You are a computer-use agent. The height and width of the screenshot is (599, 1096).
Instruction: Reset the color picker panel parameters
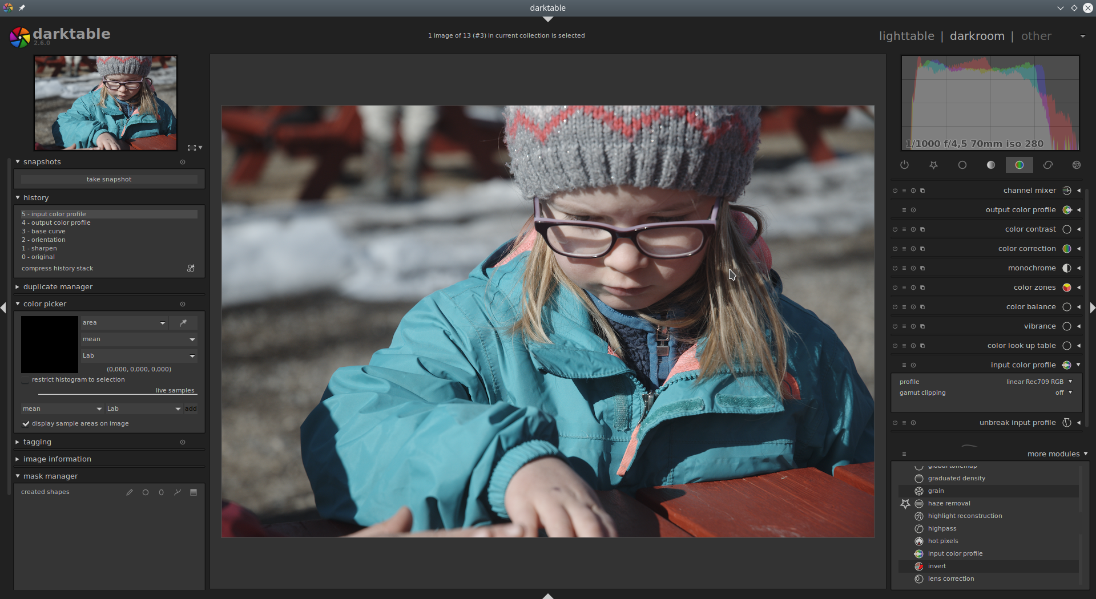183,304
